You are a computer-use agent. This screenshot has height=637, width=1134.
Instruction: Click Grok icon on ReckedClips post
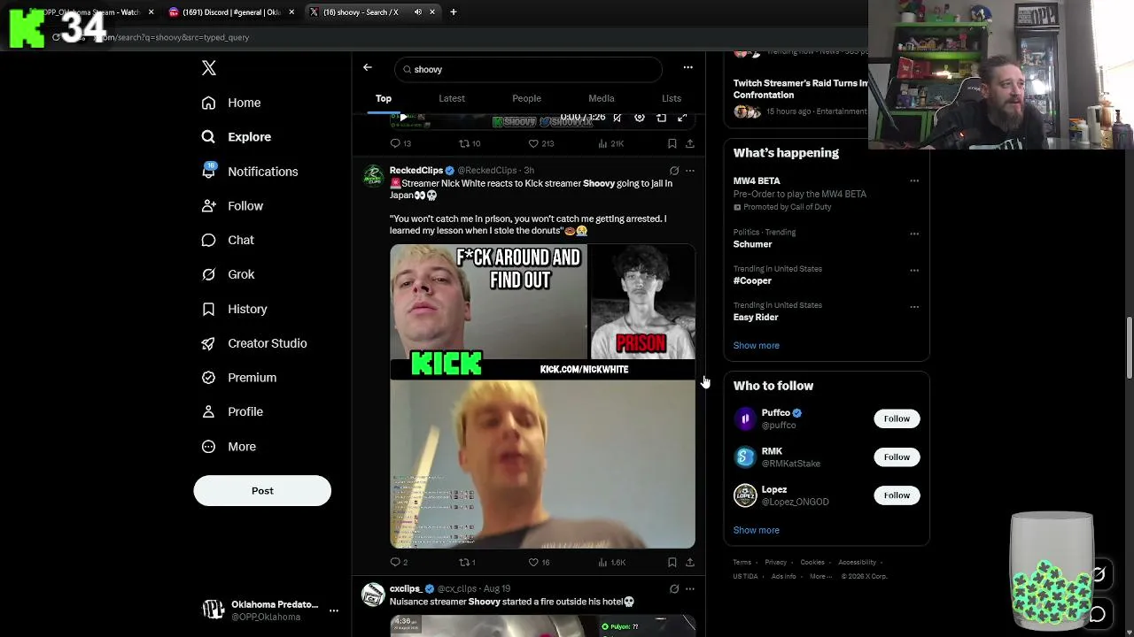[674, 171]
